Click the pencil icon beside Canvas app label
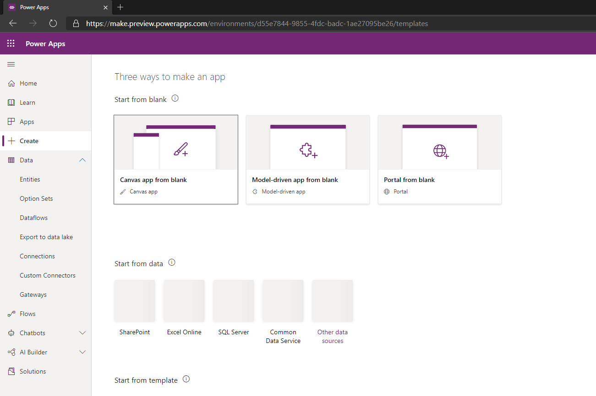596x396 pixels. pos(123,192)
